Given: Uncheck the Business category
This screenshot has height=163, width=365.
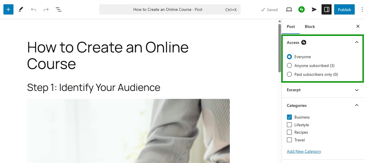Looking at the screenshot, I should [x=289, y=117].
